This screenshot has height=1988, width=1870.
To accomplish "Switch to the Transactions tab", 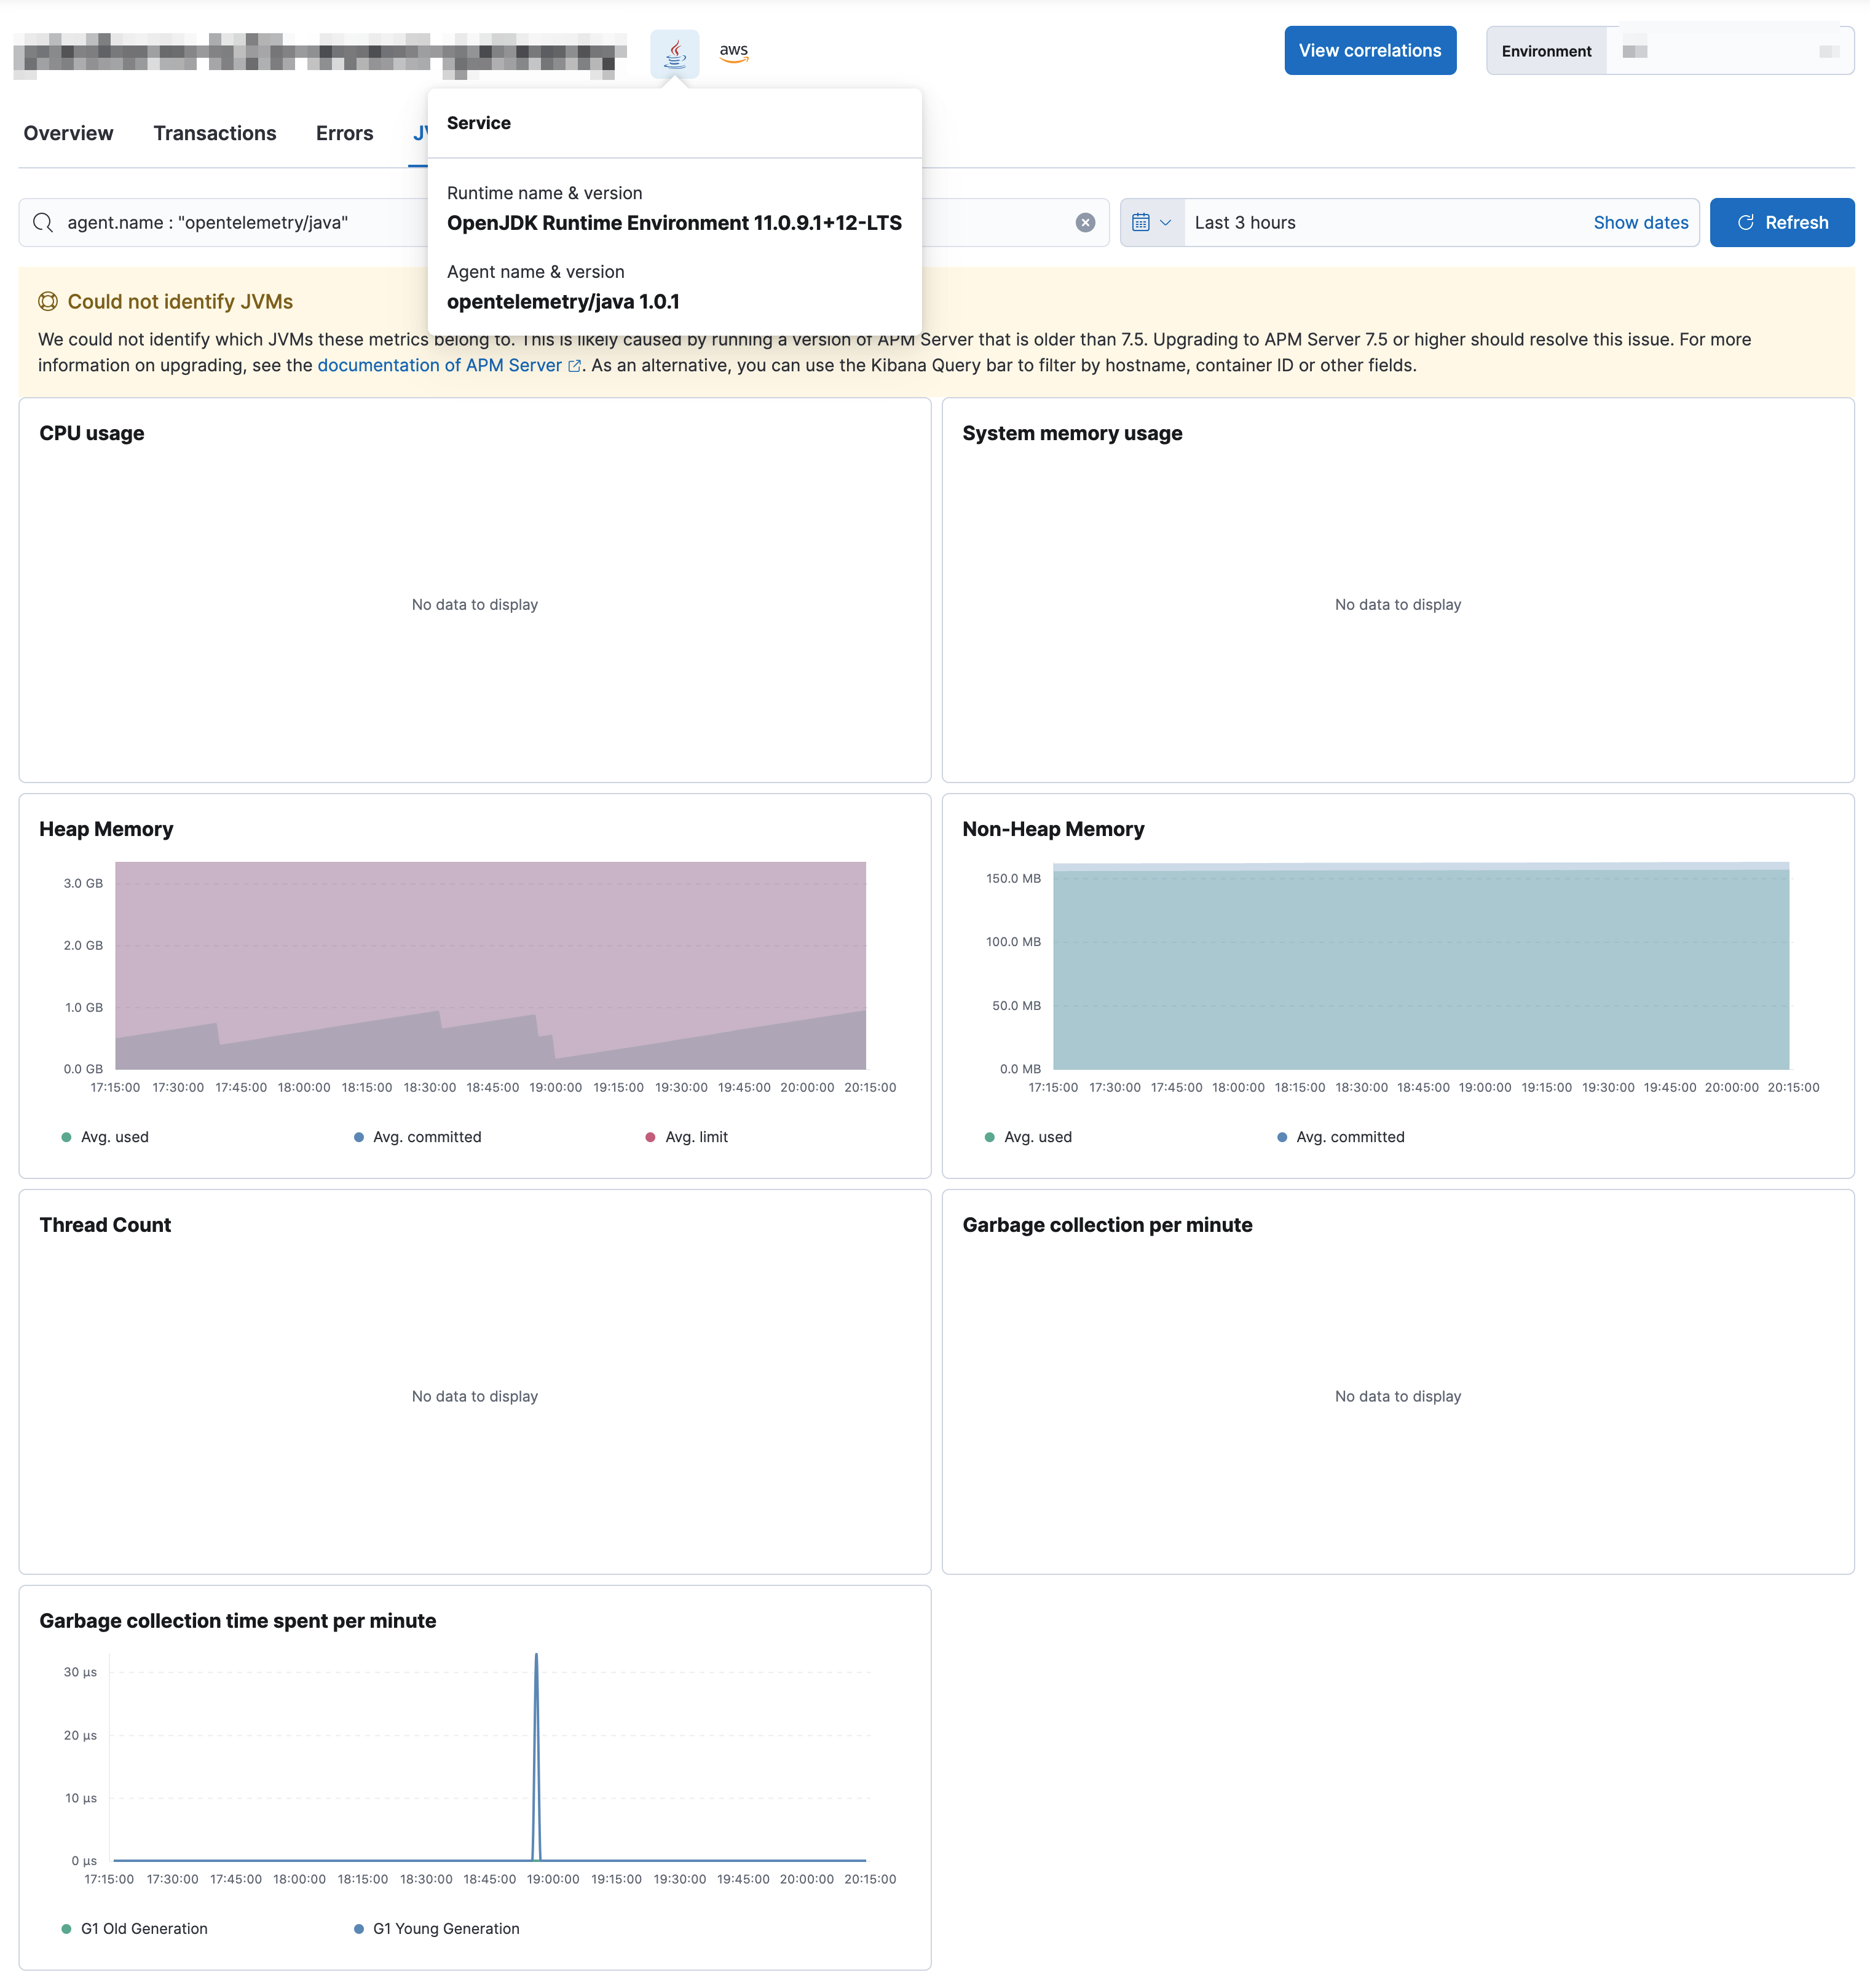I will [214, 133].
